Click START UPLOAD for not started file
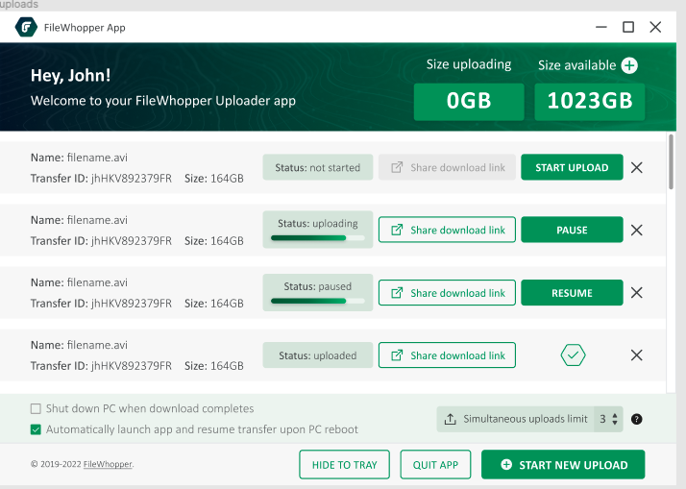The image size is (686, 489). pyautogui.click(x=572, y=167)
